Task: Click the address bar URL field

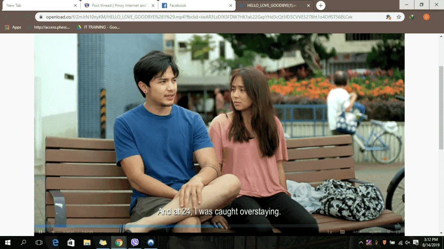Action: tap(211, 17)
